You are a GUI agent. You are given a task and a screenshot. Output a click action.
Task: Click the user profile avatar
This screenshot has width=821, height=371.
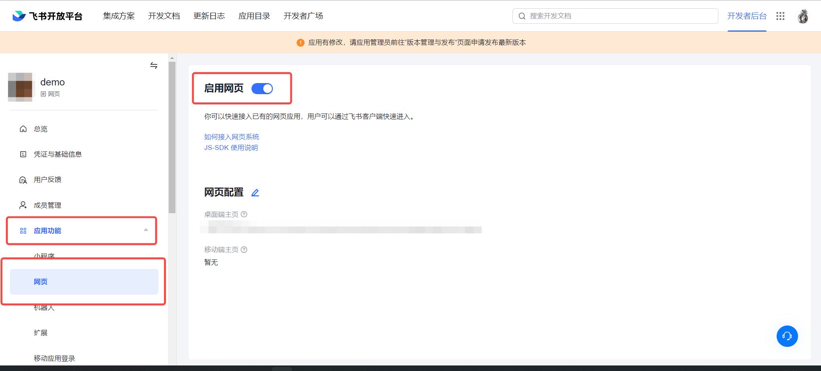pos(803,16)
